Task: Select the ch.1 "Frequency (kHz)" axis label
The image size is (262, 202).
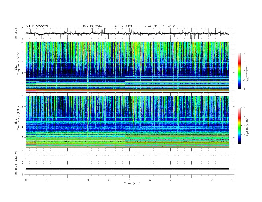Action: click(x=19, y=63)
